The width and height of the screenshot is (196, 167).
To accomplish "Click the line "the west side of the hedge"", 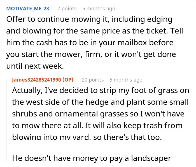I will coord(100,102).
